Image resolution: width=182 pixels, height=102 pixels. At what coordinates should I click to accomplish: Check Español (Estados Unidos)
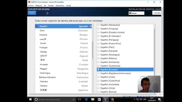98,32
